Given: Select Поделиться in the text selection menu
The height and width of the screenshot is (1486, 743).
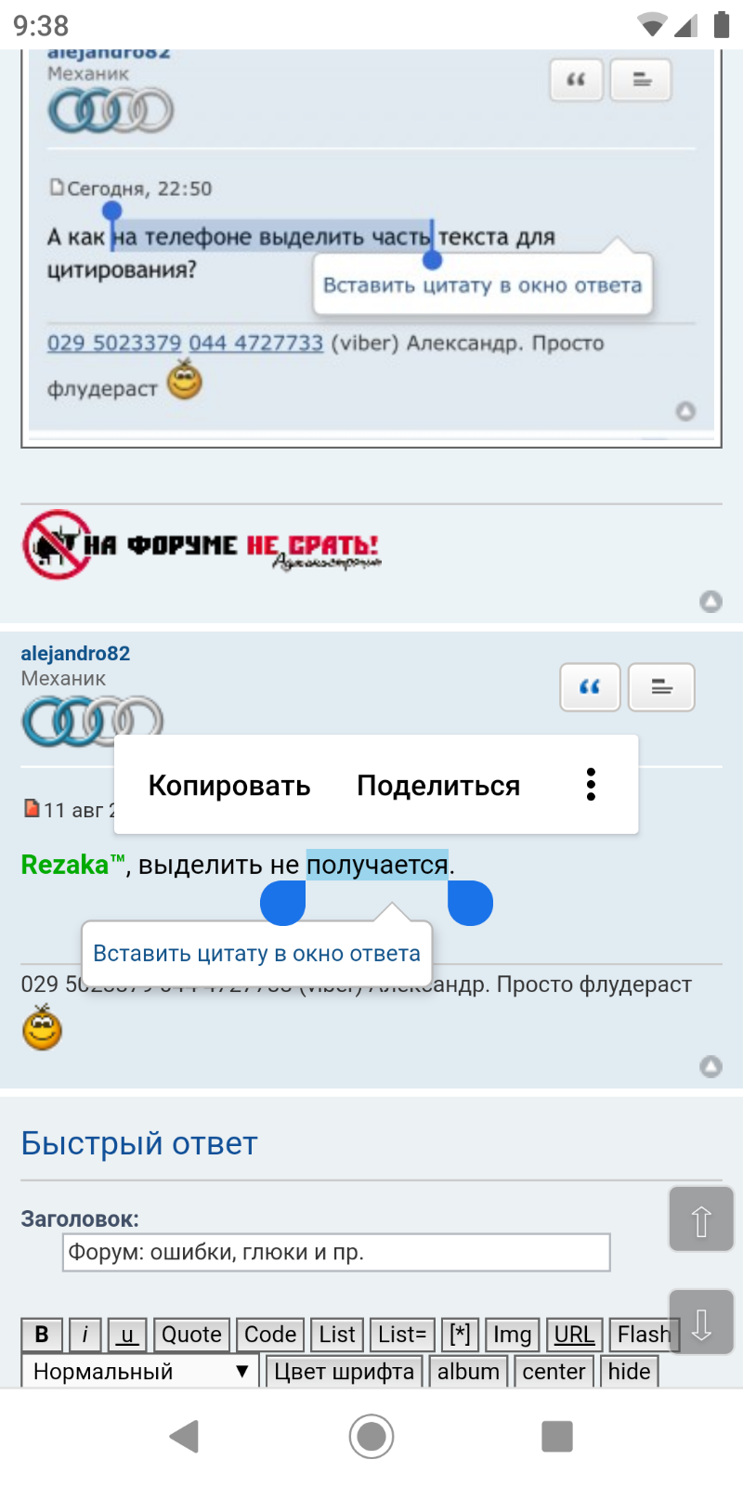Looking at the screenshot, I should [438, 786].
